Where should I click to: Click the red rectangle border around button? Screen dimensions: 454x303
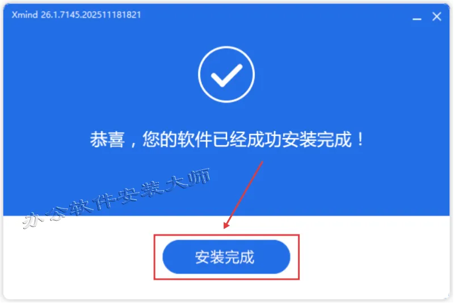tap(226, 257)
